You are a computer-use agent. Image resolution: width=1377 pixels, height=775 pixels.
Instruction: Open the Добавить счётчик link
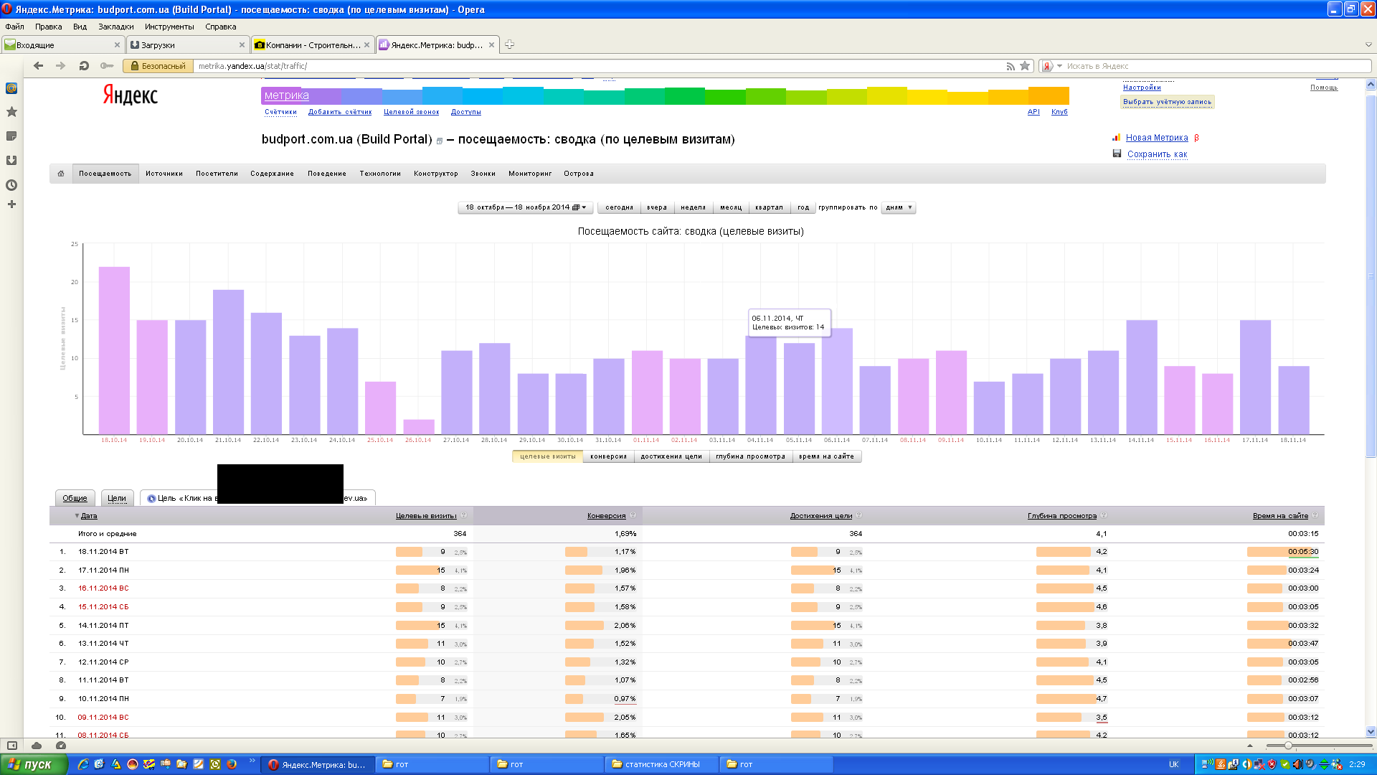(340, 112)
